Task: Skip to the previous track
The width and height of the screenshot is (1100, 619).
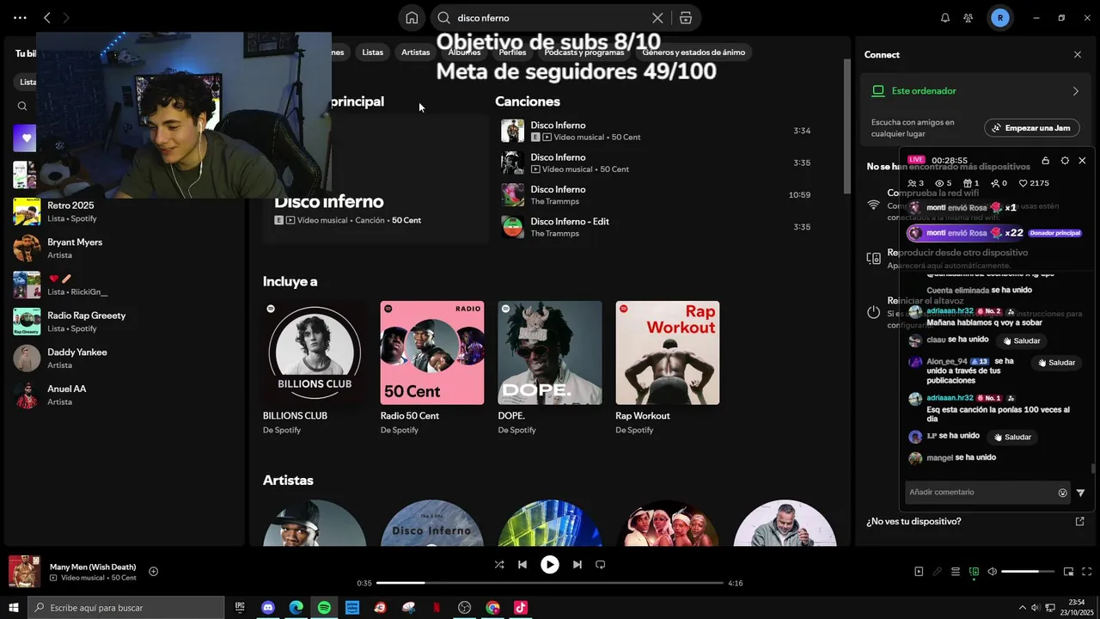Action: (522, 565)
